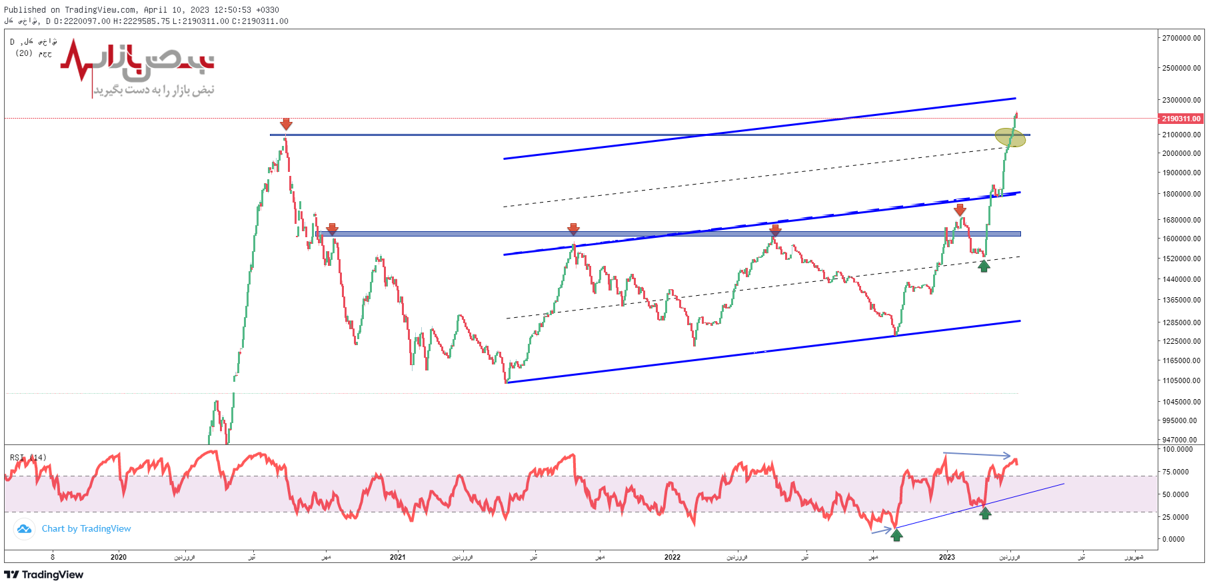Click the 995000.00 price axis label

point(1180,420)
